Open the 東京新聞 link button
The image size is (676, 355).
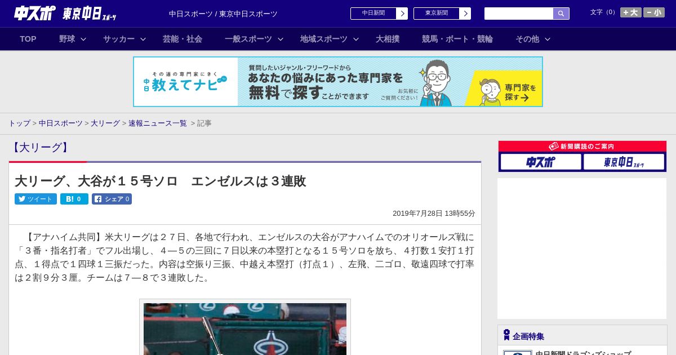437,14
